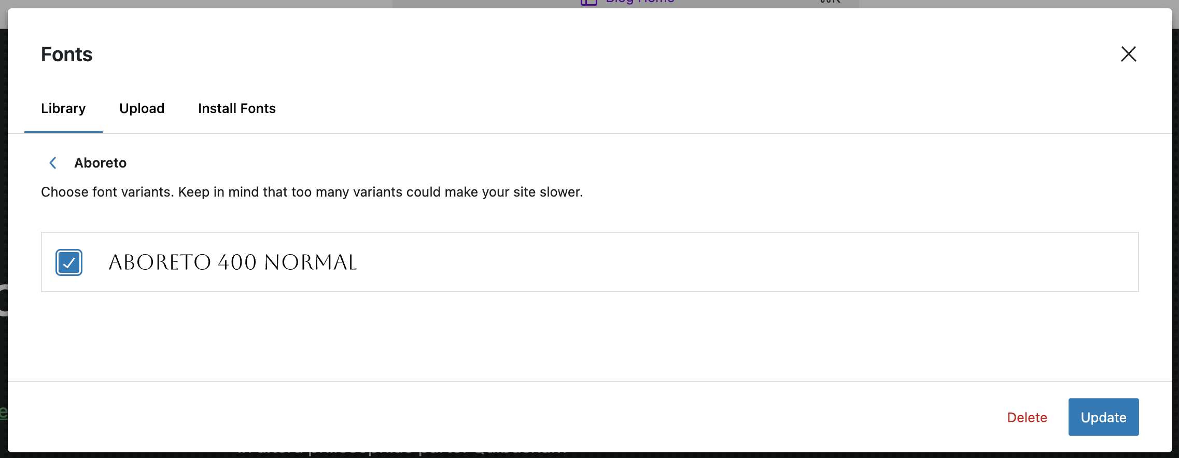The height and width of the screenshot is (458, 1179).
Task: Open the Upload tab
Action: (142, 108)
